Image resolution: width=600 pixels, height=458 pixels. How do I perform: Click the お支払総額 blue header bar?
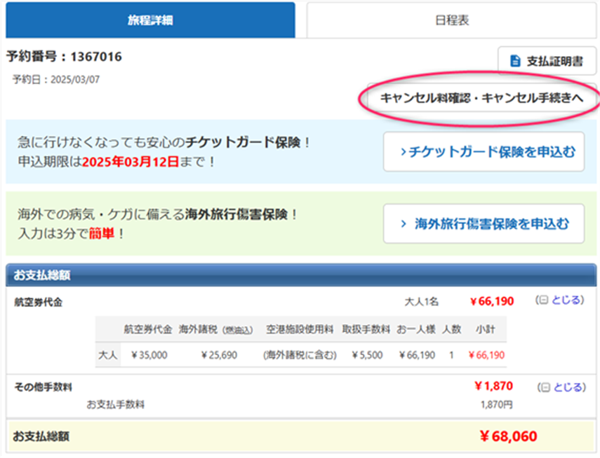[x=301, y=275]
